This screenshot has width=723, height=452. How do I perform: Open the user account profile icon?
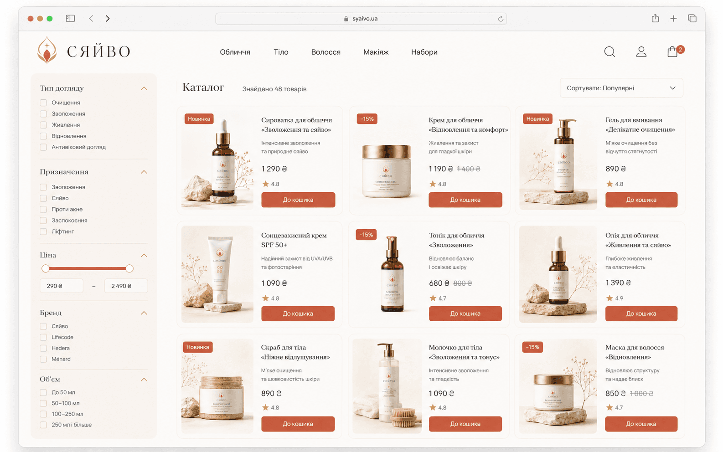[x=641, y=52]
